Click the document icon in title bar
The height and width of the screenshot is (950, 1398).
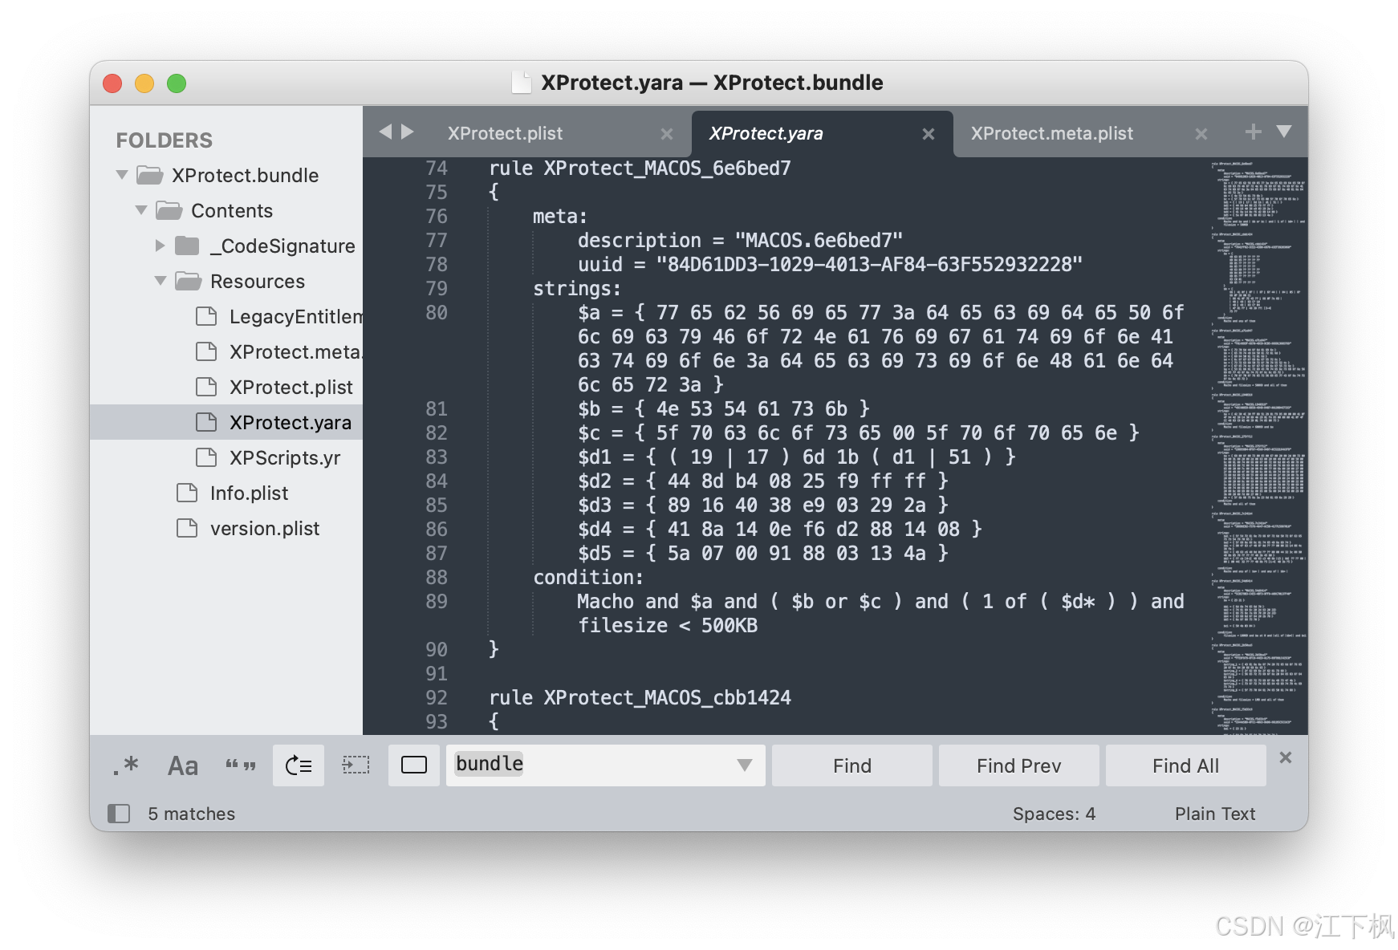coord(522,83)
